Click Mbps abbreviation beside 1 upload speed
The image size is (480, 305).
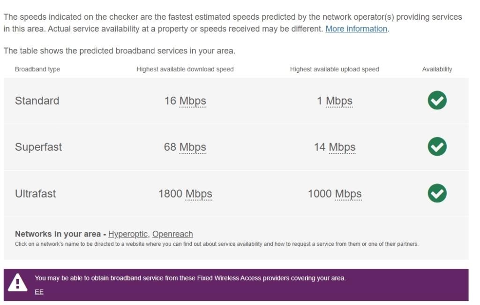(x=339, y=101)
